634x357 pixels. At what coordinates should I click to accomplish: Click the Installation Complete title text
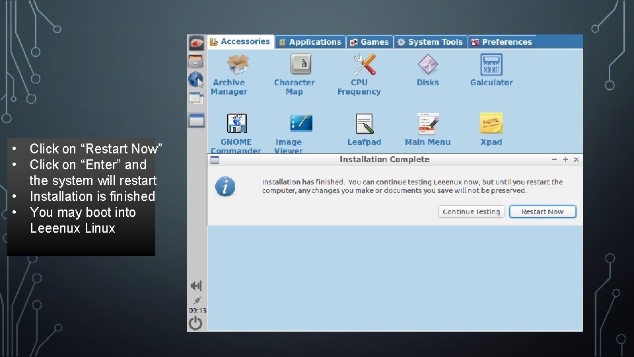point(384,159)
